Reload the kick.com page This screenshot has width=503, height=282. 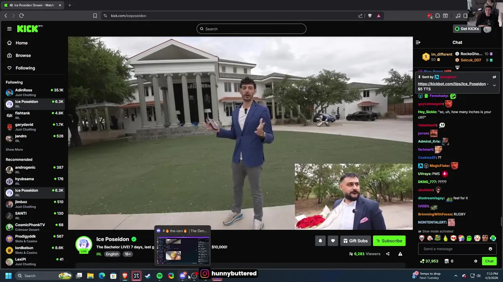pos(21,16)
